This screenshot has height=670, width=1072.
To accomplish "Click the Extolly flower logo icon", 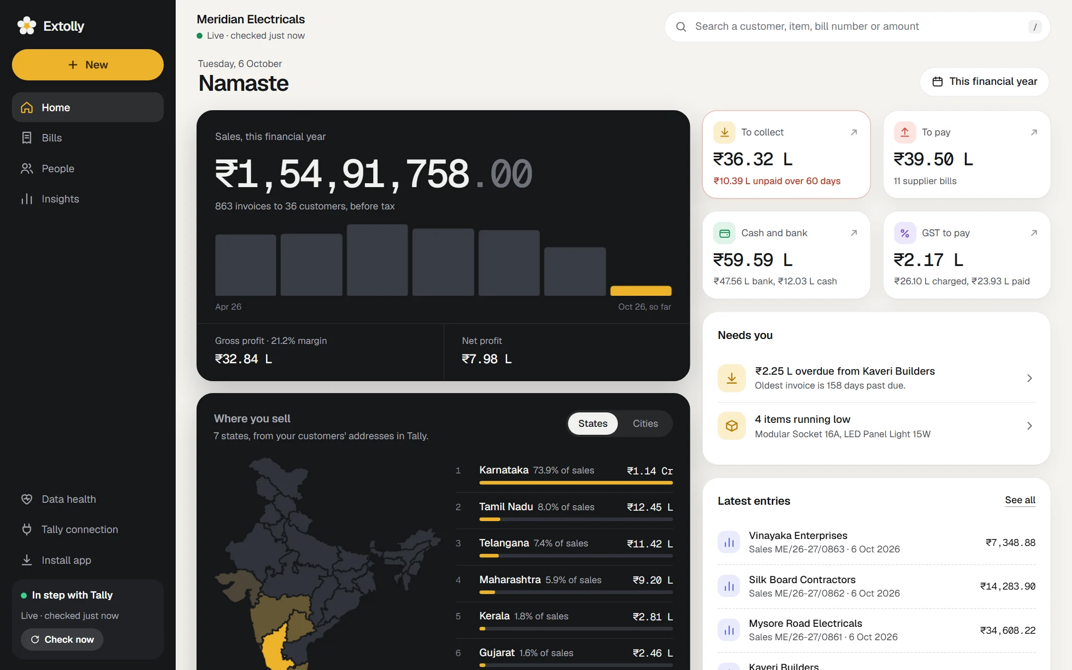I will [27, 26].
